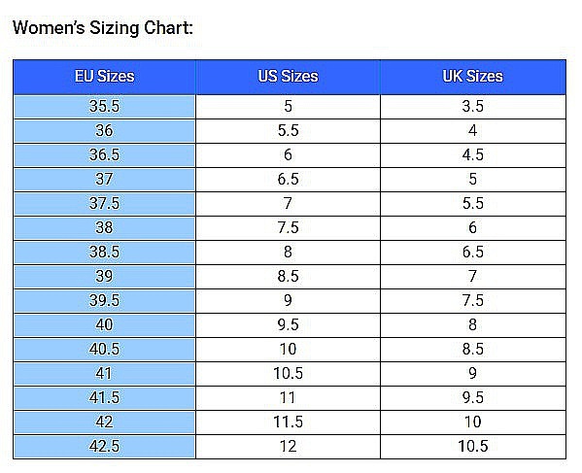Click UK size 7.5 cell
The height and width of the screenshot is (473, 582).
[x=473, y=301]
